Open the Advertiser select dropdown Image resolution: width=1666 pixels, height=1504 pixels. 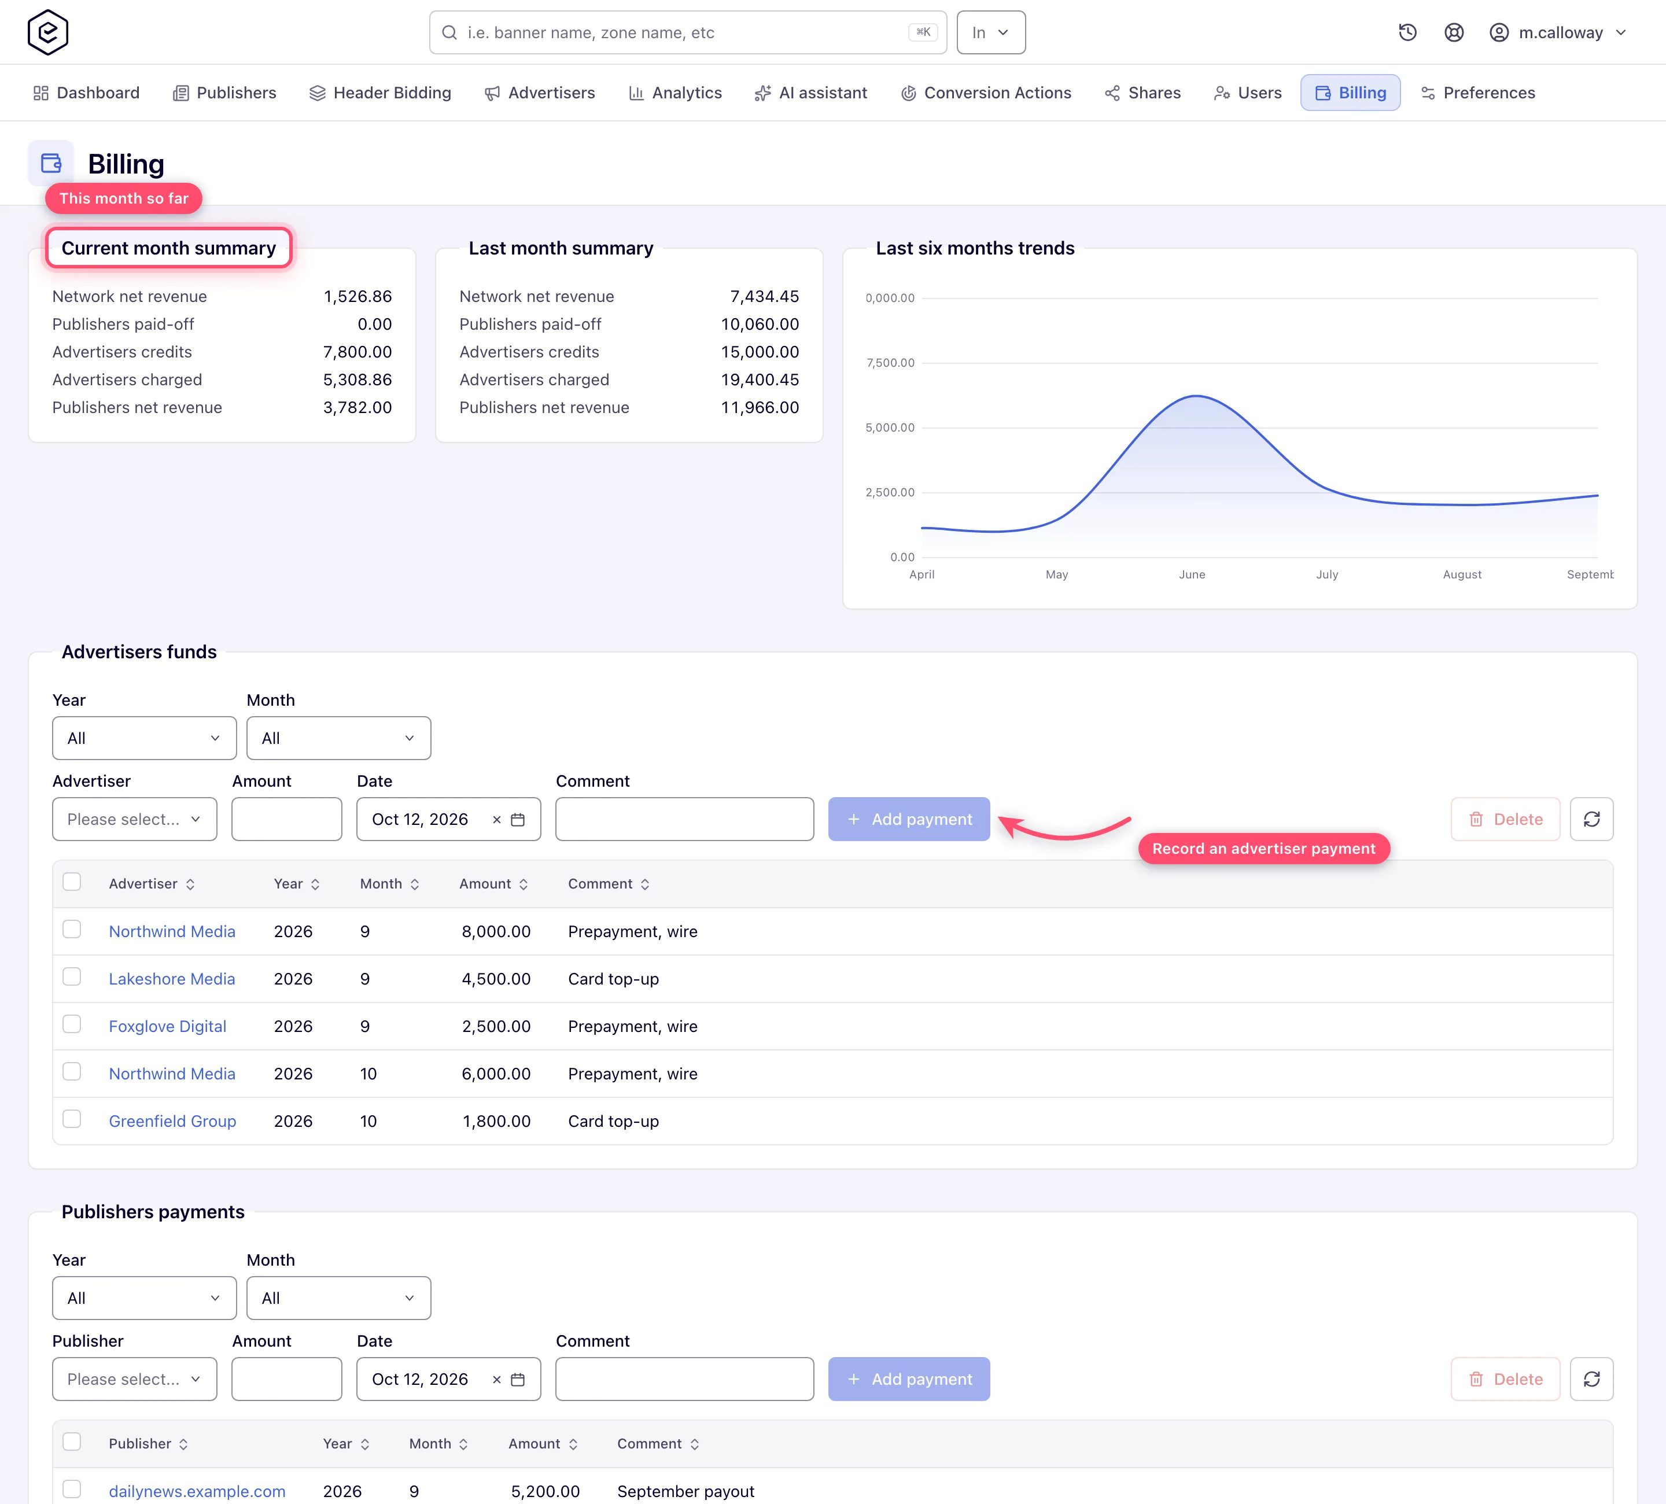point(134,819)
